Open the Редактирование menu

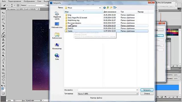point(15,1)
